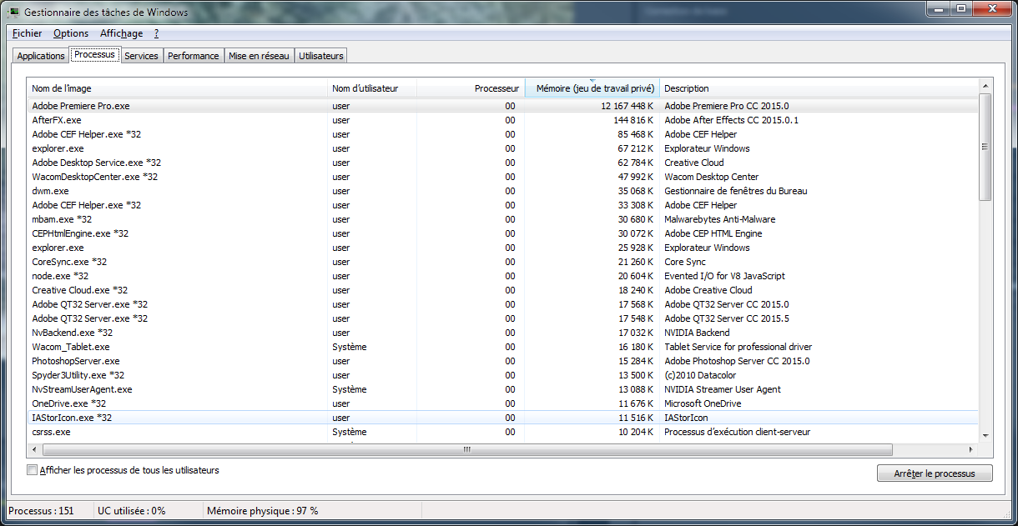The image size is (1018, 526).
Task: Click the UC utilisée : 0% status entry
Action: 131,510
